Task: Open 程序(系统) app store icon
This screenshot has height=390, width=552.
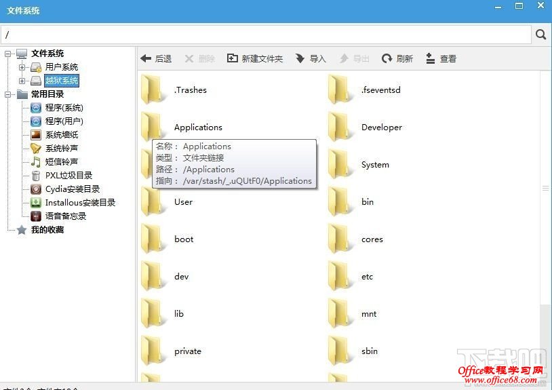Action: (x=36, y=108)
